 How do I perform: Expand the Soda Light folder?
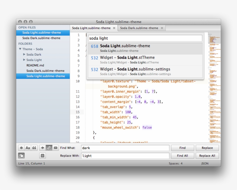tap(24, 60)
